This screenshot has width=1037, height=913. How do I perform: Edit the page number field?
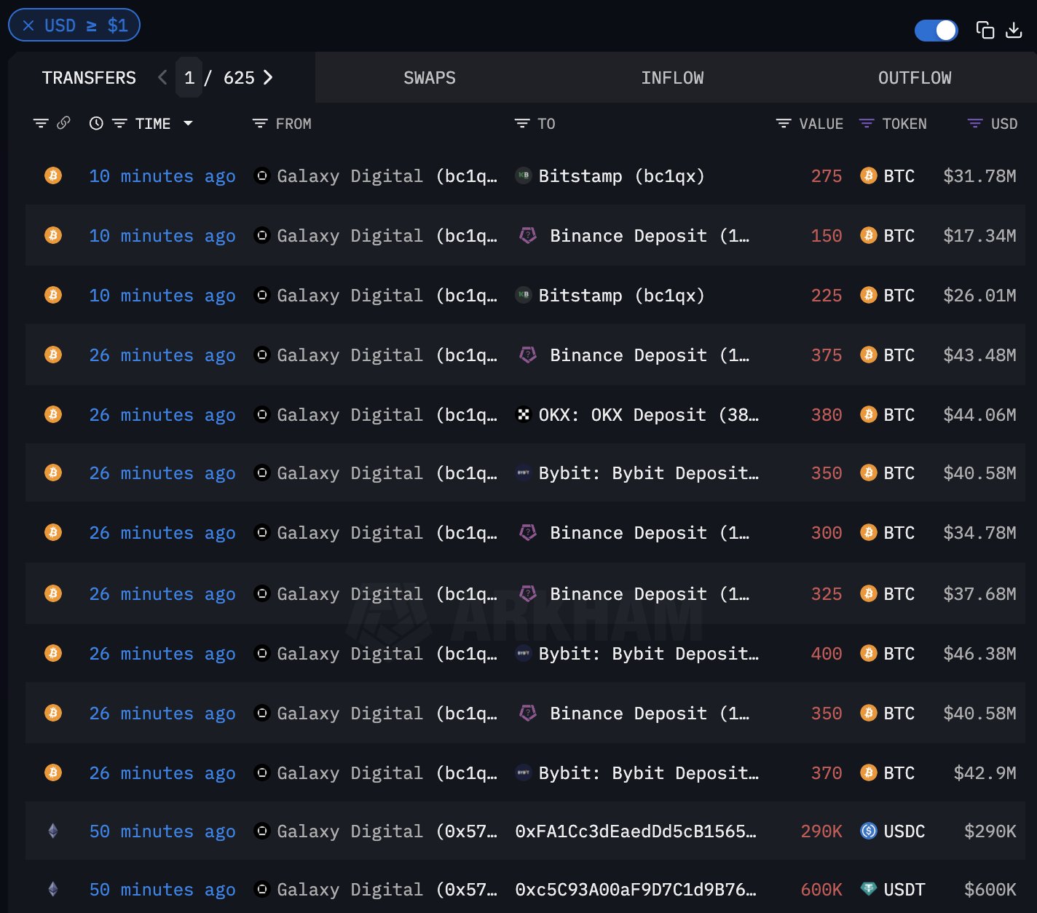point(189,77)
